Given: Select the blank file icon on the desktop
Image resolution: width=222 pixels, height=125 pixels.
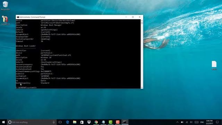Looking at the screenshot, I should (214, 65).
